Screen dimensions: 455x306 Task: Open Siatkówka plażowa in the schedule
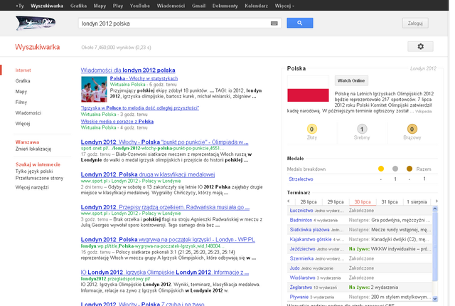[309, 230]
